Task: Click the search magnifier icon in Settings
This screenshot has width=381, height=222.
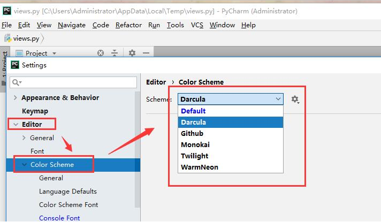Action: [x=17, y=82]
